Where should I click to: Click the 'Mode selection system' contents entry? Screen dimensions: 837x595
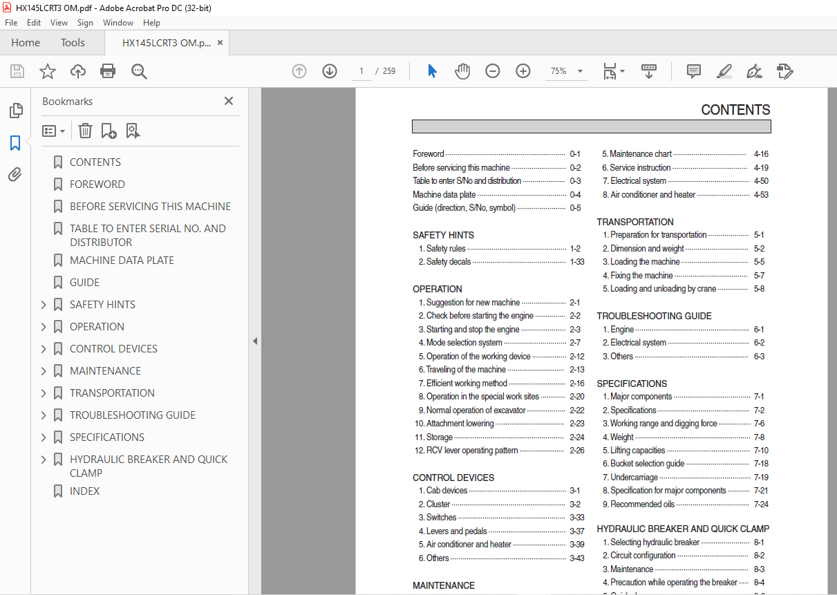[x=500, y=343]
